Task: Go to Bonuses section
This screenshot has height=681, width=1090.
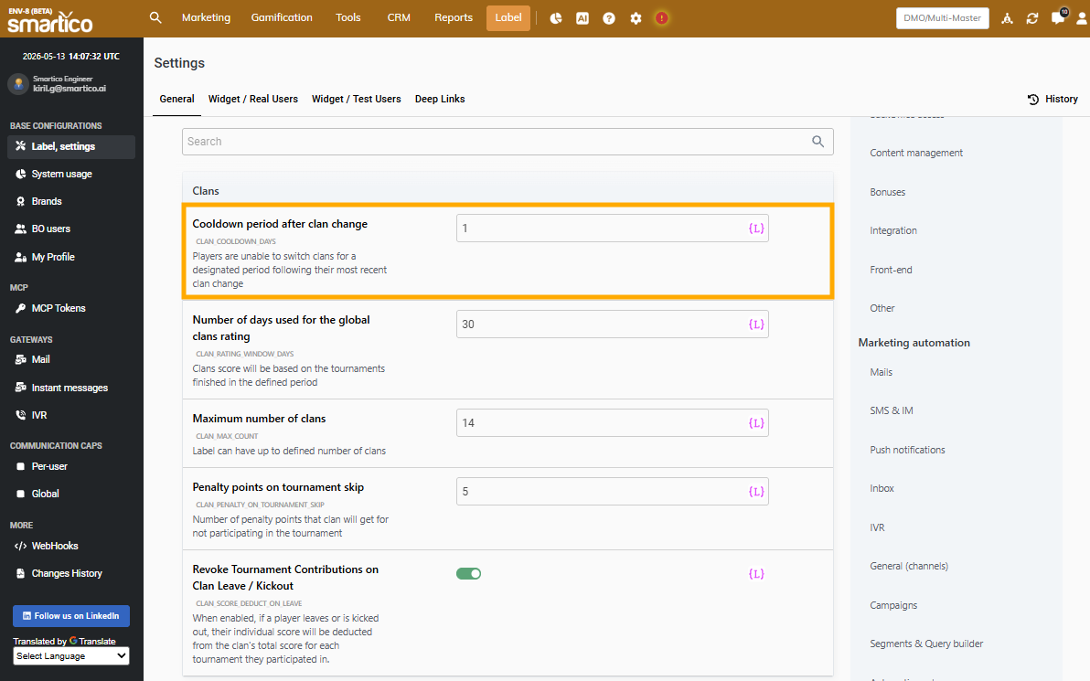Action: click(888, 193)
